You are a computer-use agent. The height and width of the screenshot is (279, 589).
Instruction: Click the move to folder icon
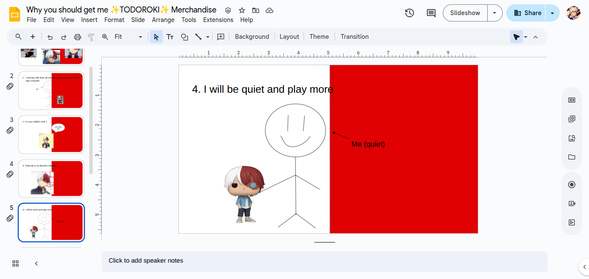[256, 10]
